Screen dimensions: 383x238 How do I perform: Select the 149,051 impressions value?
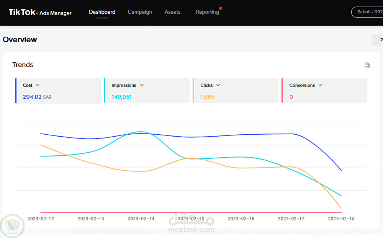[x=121, y=97]
